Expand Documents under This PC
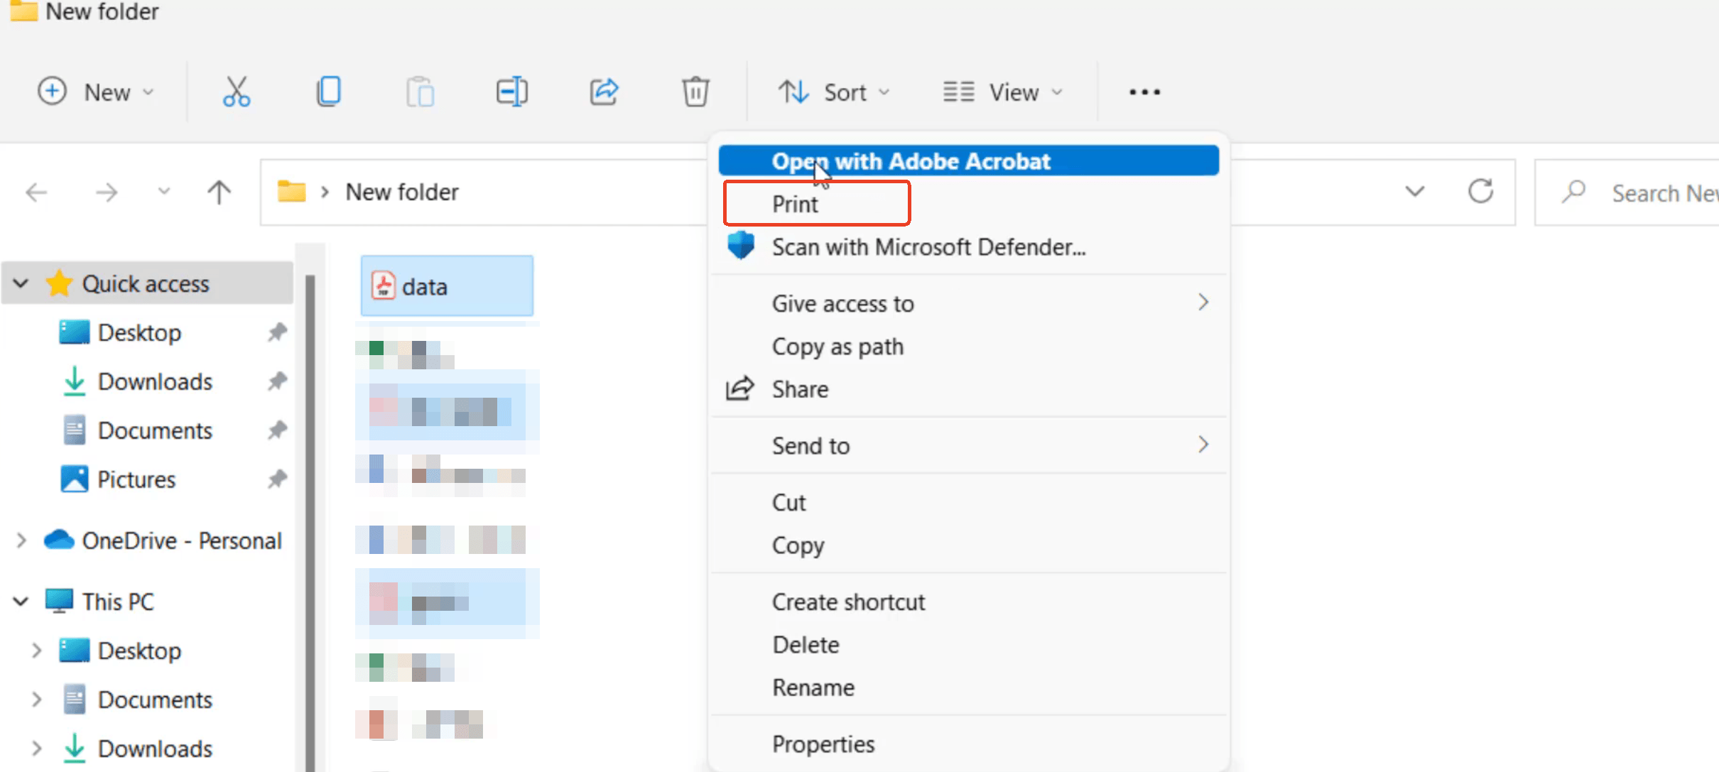The height and width of the screenshot is (772, 1719). point(36,700)
